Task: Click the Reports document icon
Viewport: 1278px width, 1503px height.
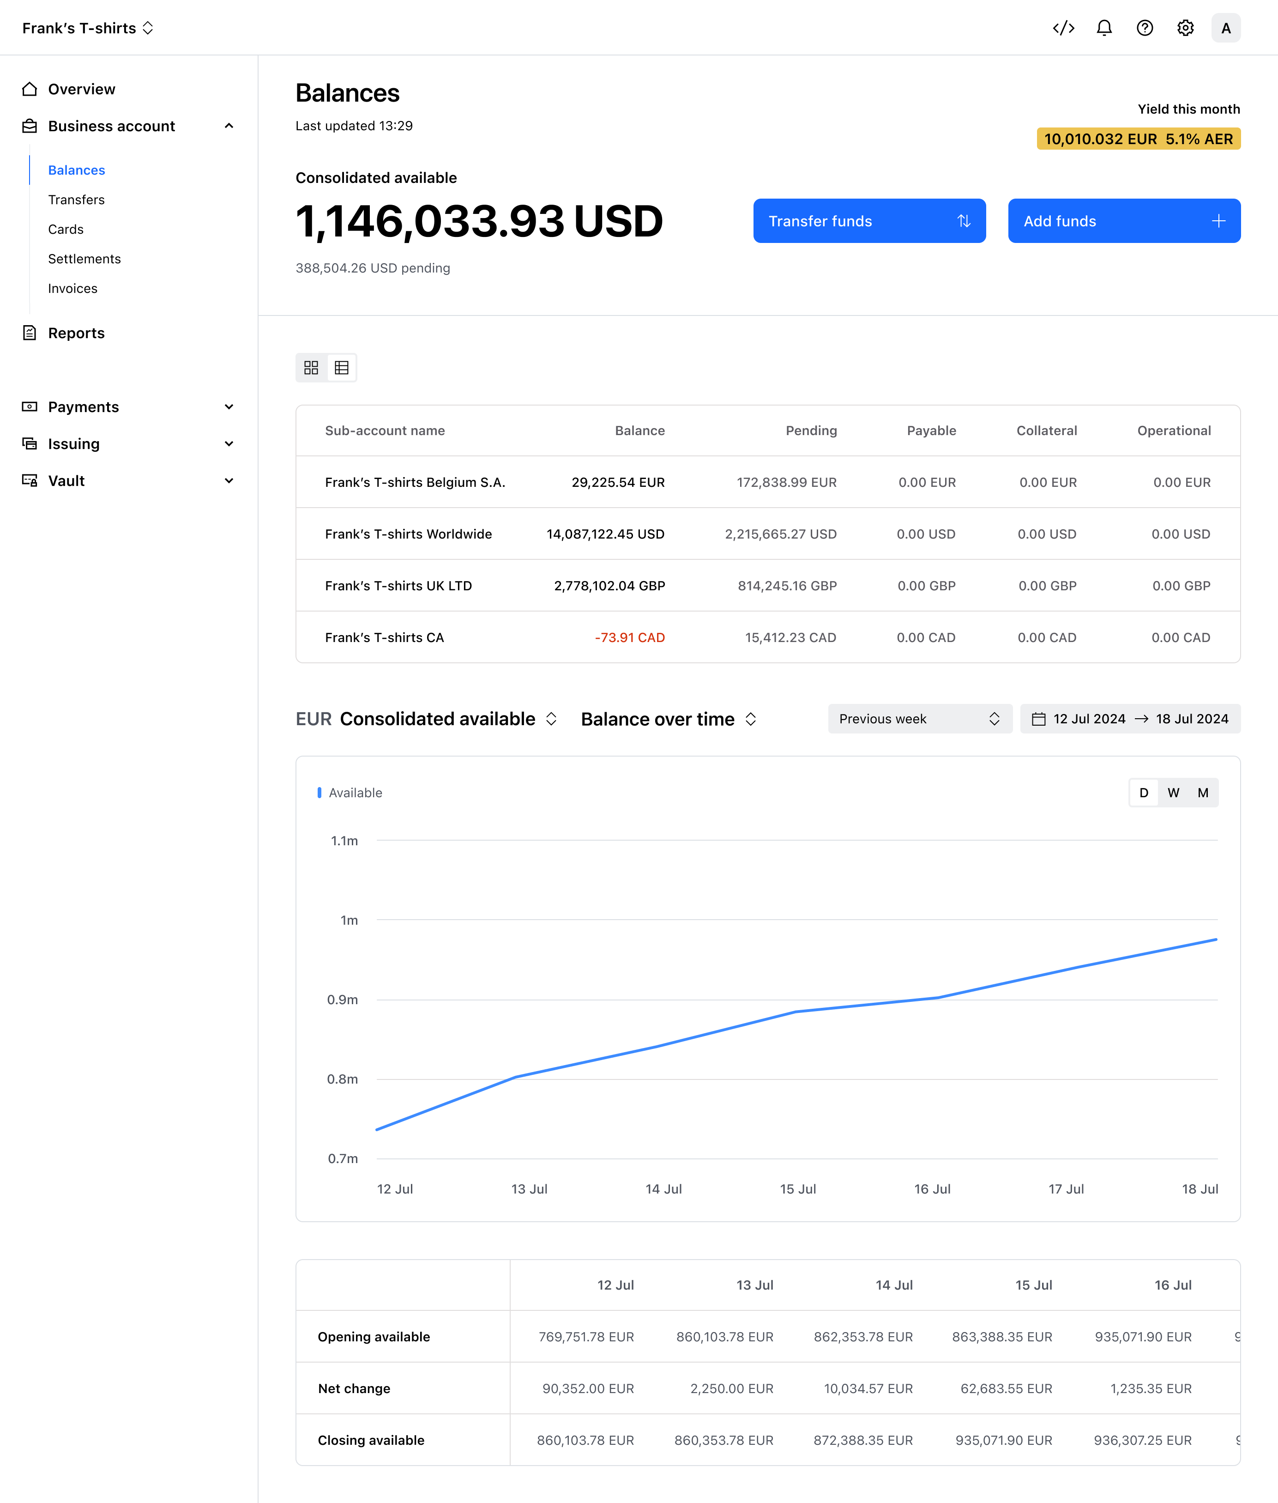Action: [x=30, y=333]
